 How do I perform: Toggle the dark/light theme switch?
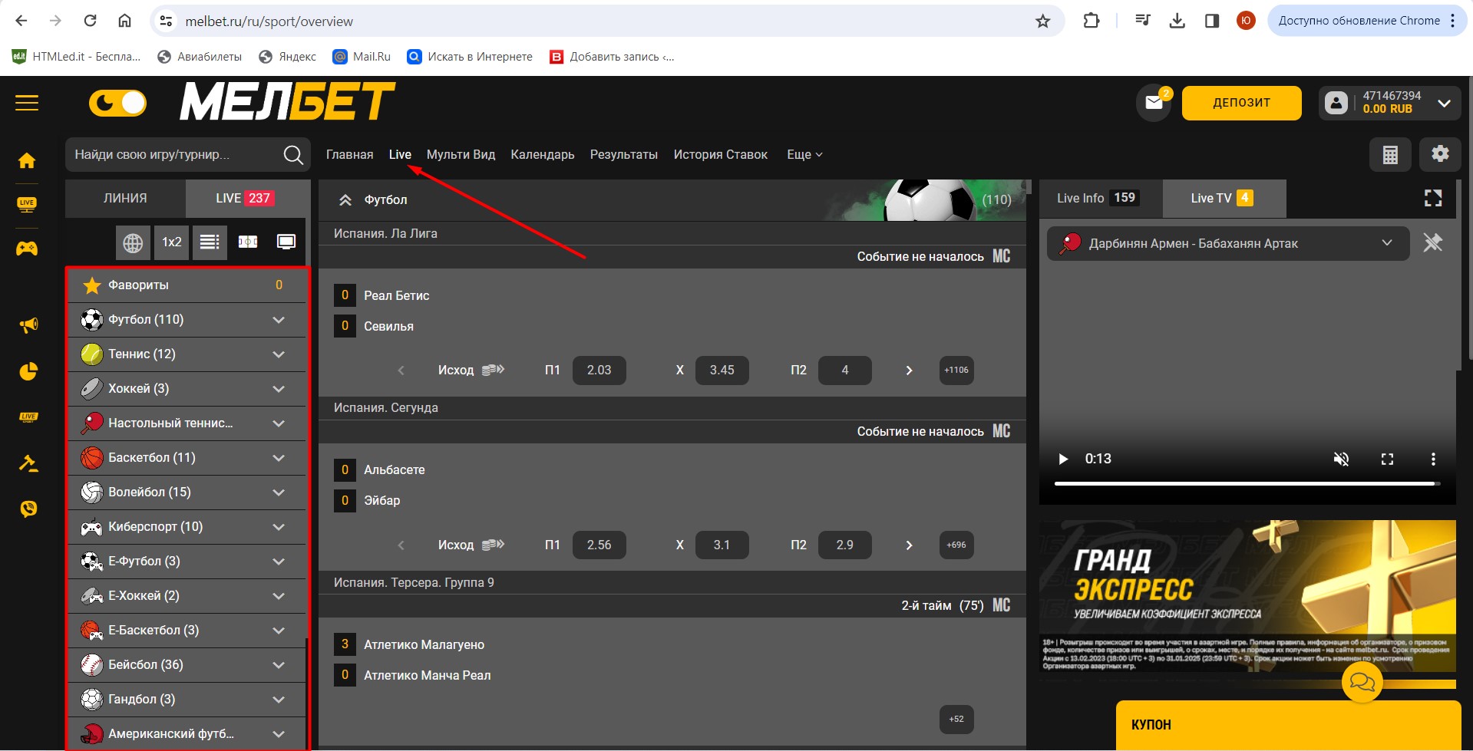coord(117,103)
